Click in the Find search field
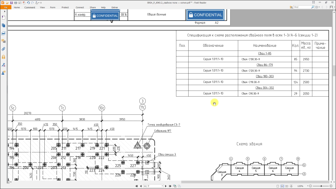Viewport: 336px width, 189px height. (302, 7)
